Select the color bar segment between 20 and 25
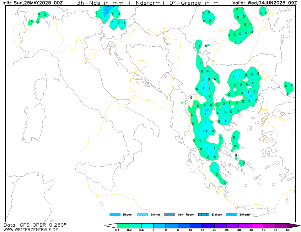Viewport: 301px width, 232px height. coord(221,226)
